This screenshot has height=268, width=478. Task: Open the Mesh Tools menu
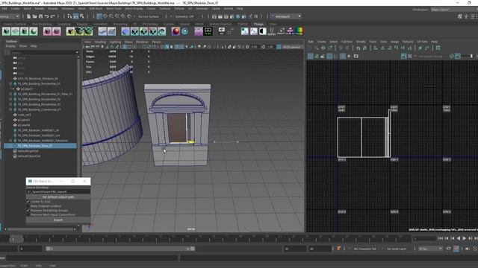point(114,8)
